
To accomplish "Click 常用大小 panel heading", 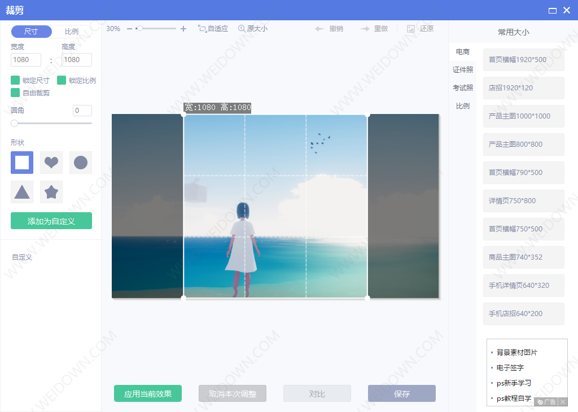I will (x=514, y=32).
